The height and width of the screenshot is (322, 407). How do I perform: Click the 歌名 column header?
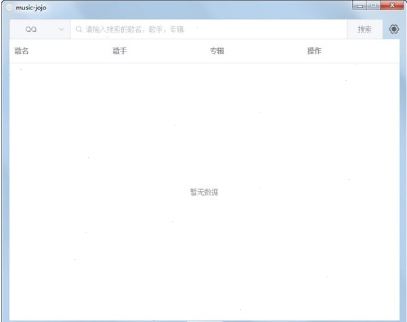point(22,51)
